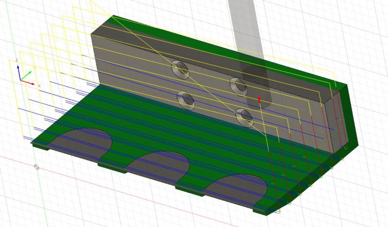
Task: Select the upper-left countersunk hole
Action: [180, 69]
